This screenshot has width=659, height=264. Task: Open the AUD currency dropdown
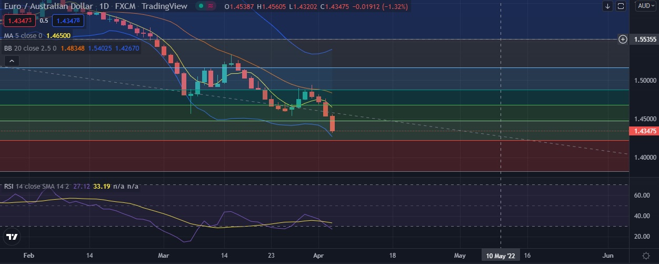tap(645, 6)
